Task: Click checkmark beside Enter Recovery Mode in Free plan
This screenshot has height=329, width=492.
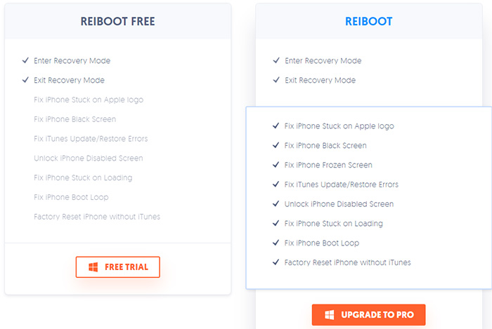Action: 25,60
